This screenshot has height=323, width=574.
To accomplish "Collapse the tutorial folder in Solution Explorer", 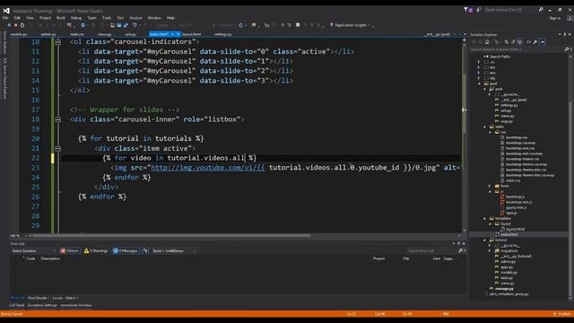I will 484,240.
